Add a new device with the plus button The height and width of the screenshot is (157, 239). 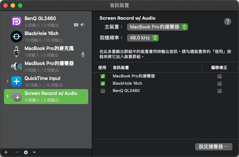pos(6,152)
